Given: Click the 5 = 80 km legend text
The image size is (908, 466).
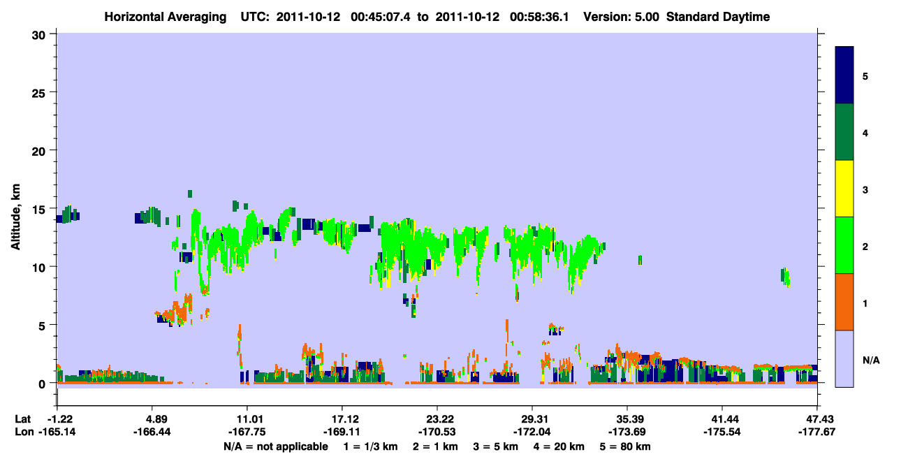Looking at the screenshot, I should (623, 446).
